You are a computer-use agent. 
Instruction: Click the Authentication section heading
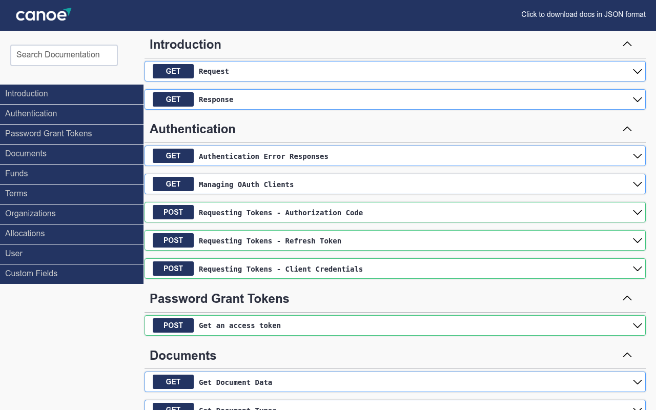[193, 129]
